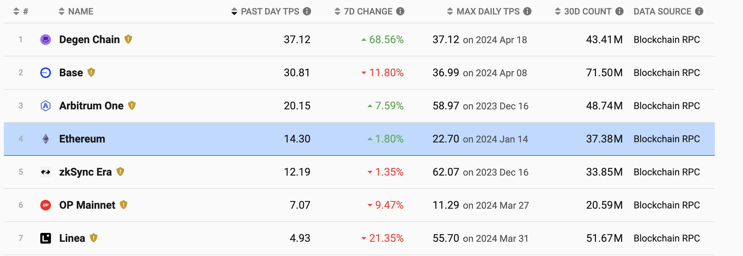Click the warning shield beside OP Mainnet

coord(124,205)
